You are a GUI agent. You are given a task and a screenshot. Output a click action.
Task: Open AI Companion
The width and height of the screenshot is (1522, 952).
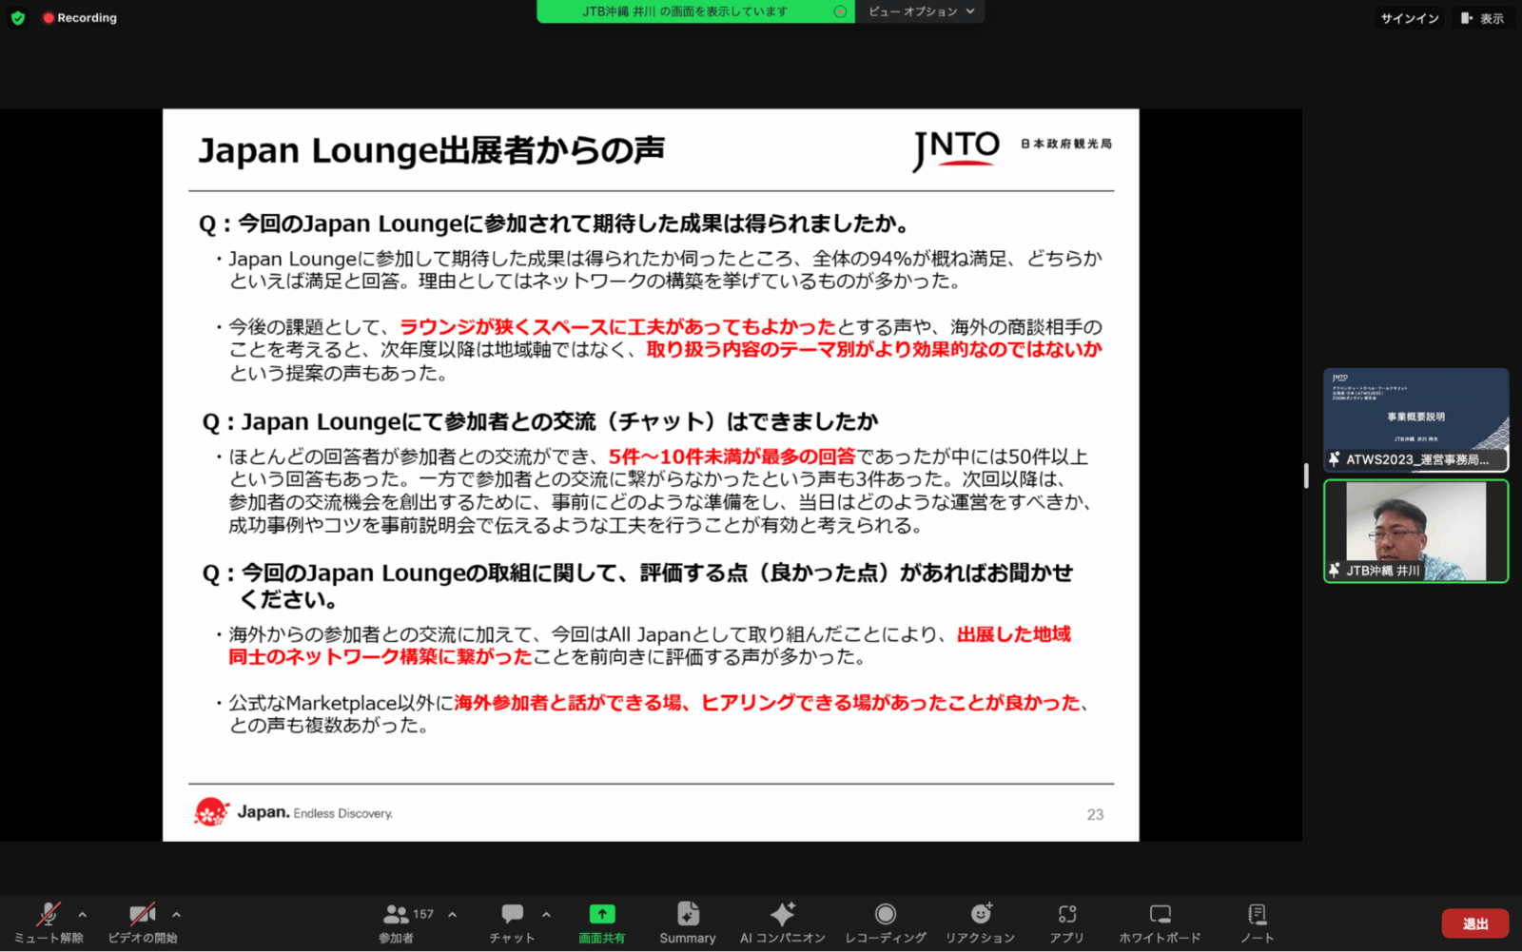[783, 923]
